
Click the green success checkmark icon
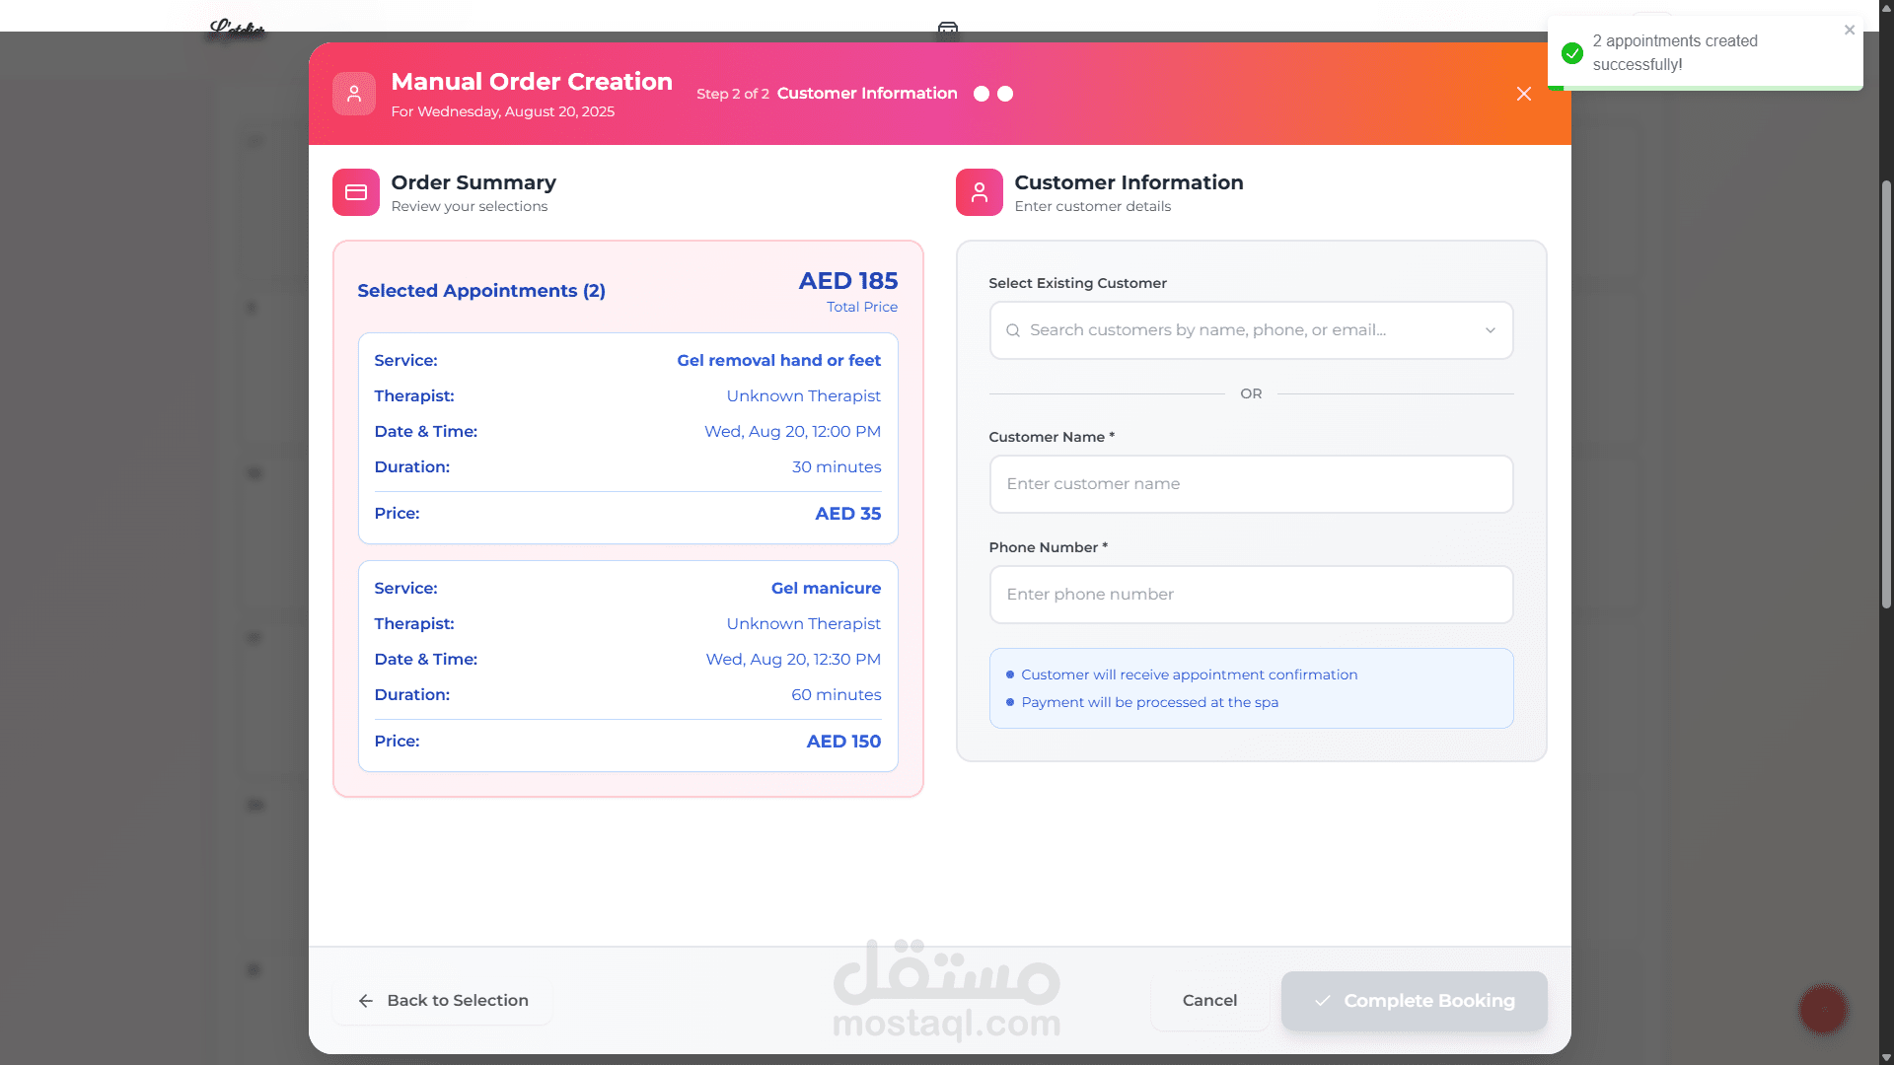(1572, 52)
